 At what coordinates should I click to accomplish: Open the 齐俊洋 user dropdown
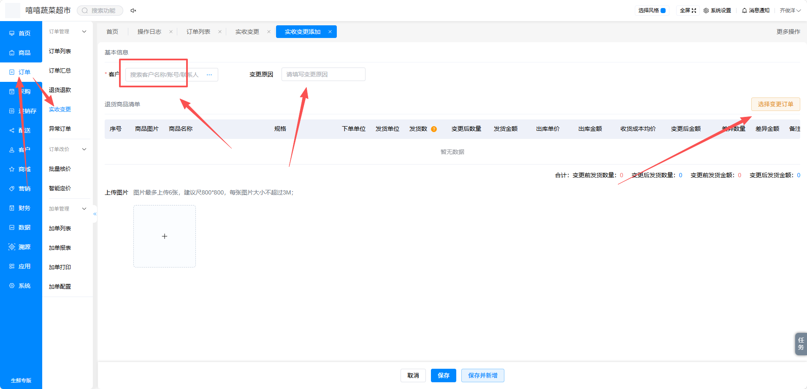(790, 11)
